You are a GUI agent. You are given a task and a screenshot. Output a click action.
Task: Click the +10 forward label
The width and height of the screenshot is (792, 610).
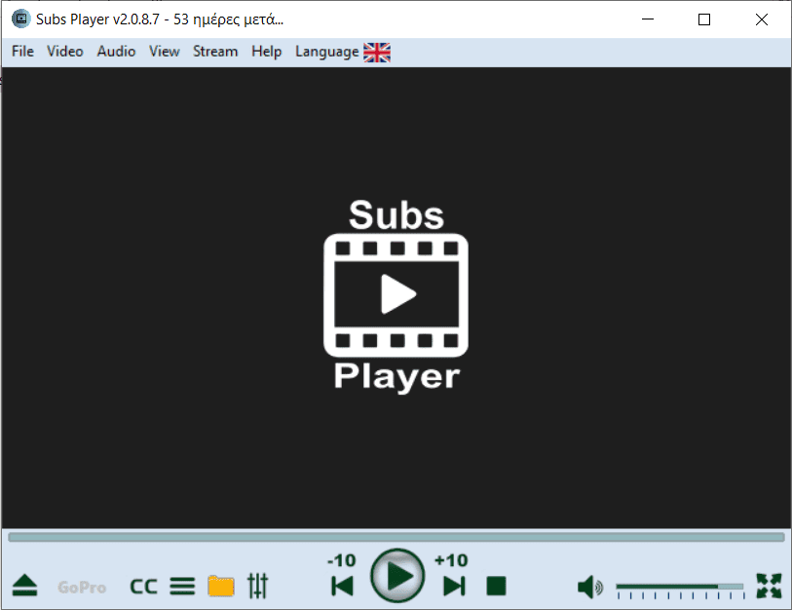(x=451, y=560)
